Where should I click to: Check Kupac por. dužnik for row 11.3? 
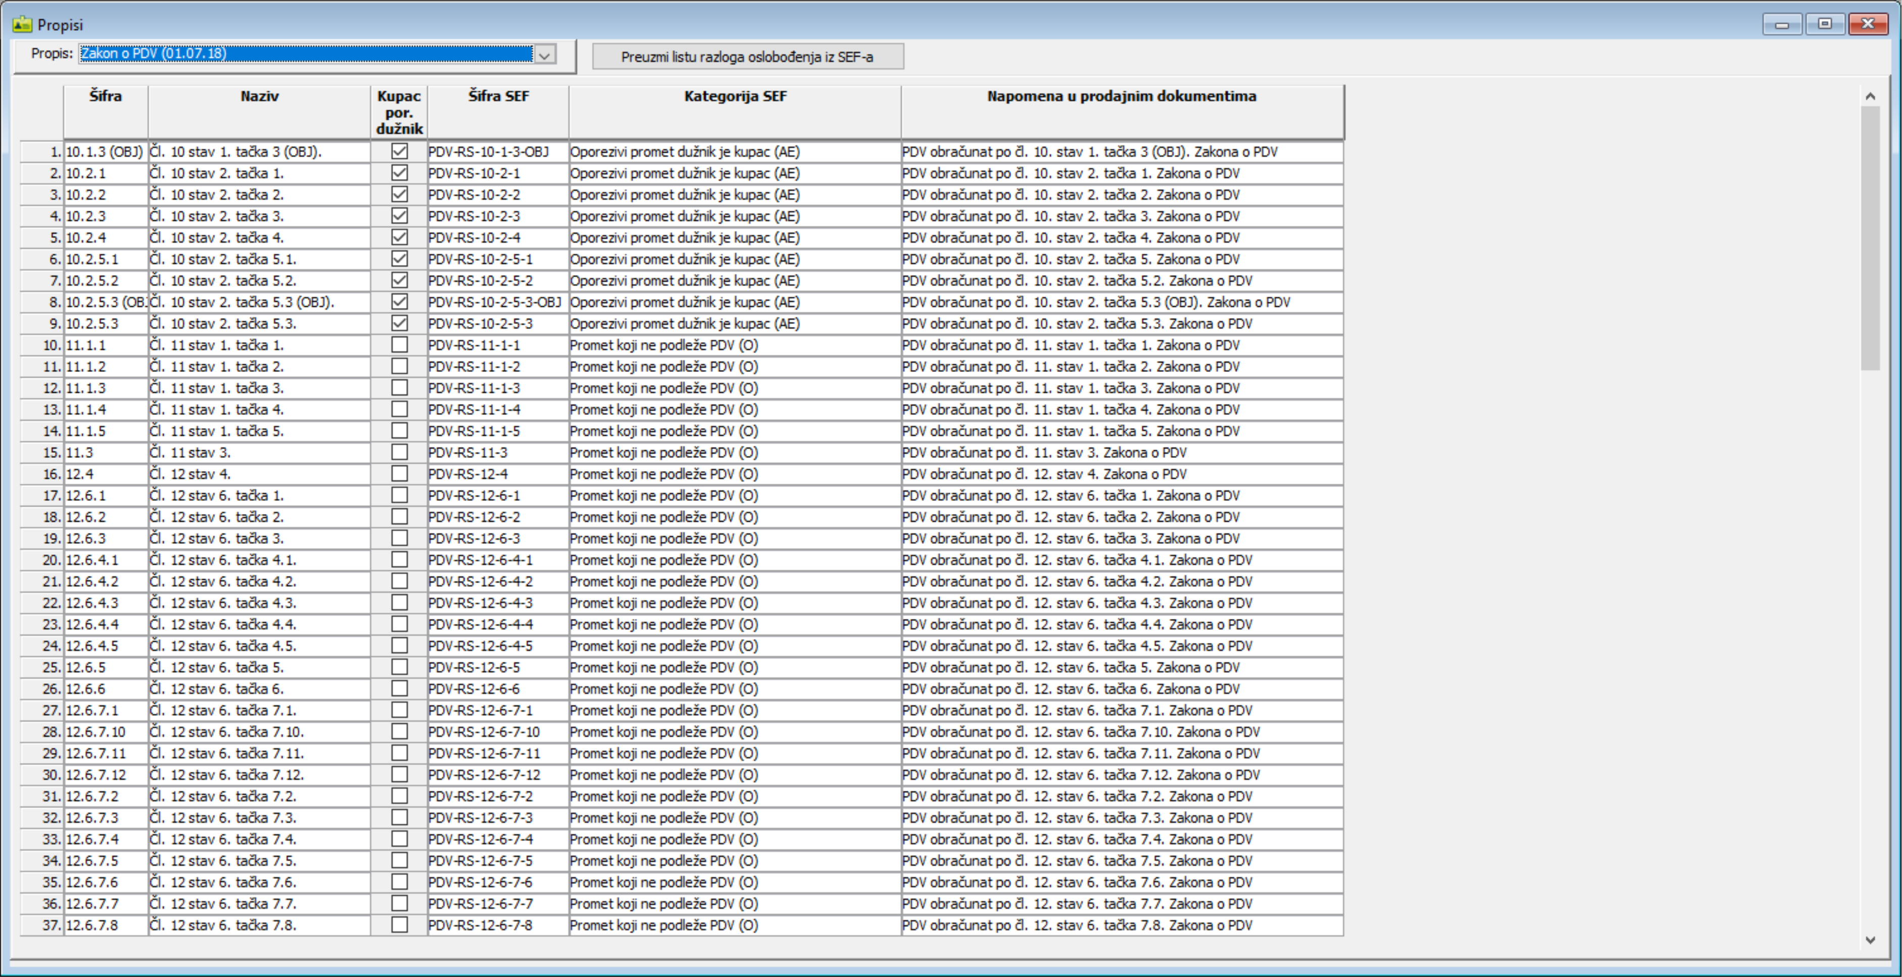coord(399,452)
